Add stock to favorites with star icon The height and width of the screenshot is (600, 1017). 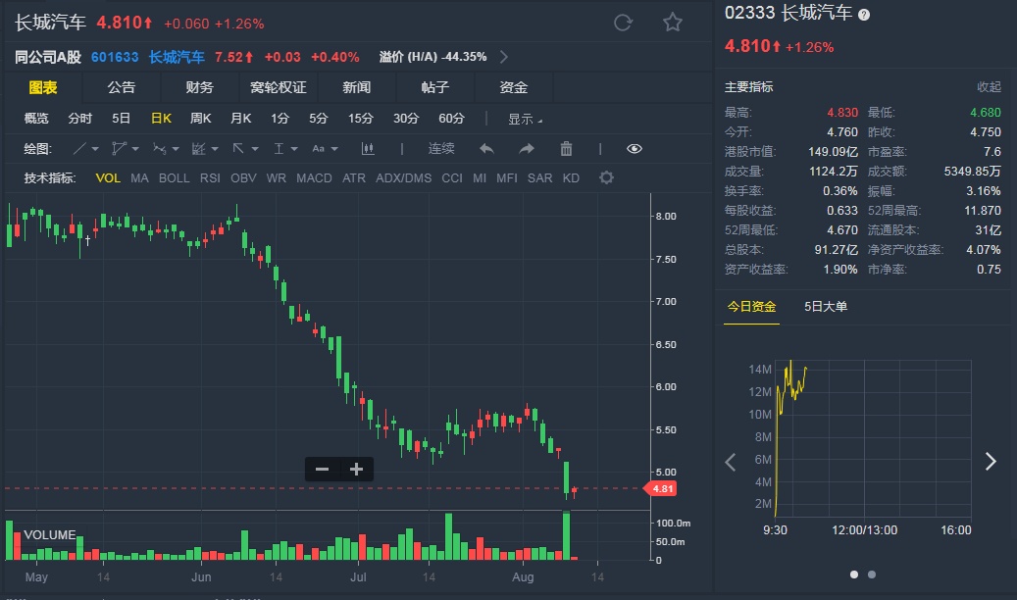coord(672,23)
